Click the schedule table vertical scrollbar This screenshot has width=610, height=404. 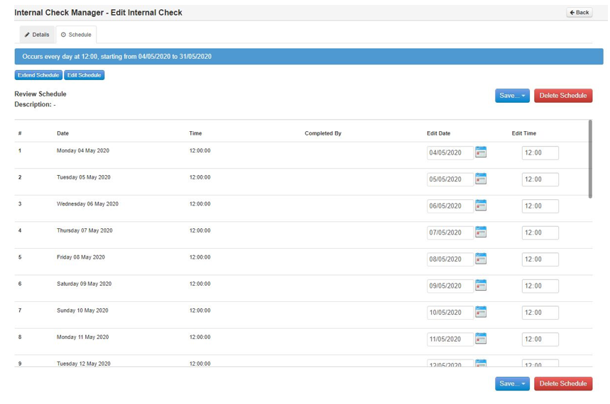click(x=590, y=159)
